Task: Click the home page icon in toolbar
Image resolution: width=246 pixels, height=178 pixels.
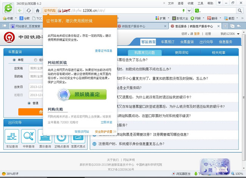Action: click(37, 11)
